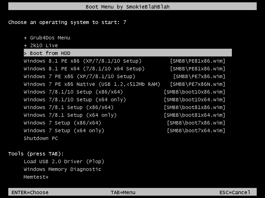Image resolution: width=265 pixels, height=198 pixels.
Task: Click the Boot Menu by SmokieBlahBlah title
Action: [x=128, y=7]
